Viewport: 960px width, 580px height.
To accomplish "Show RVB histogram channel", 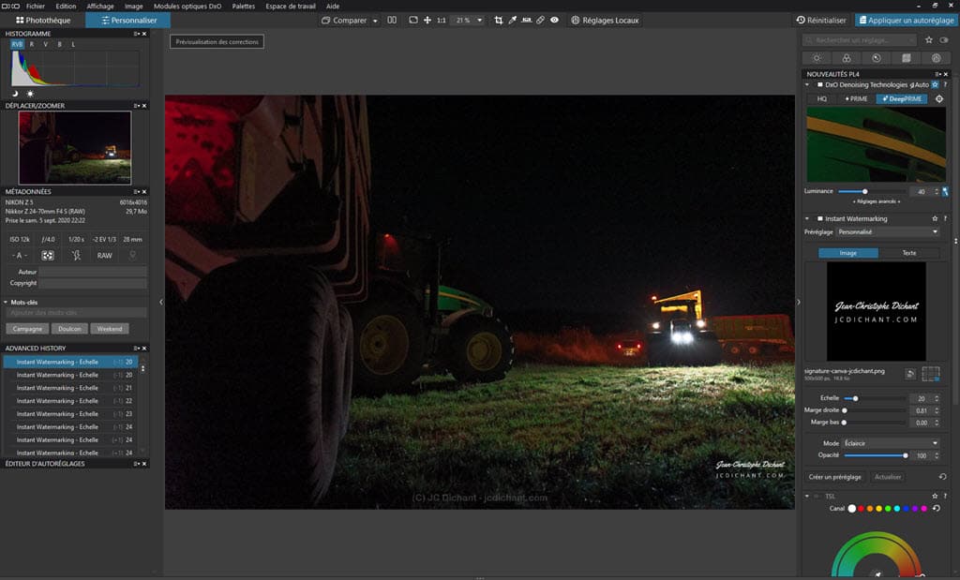I will click(x=17, y=44).
